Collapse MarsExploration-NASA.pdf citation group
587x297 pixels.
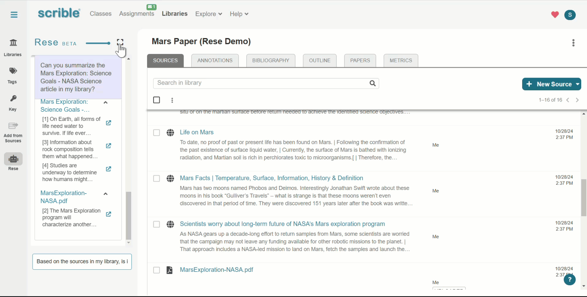click(106, 194)
